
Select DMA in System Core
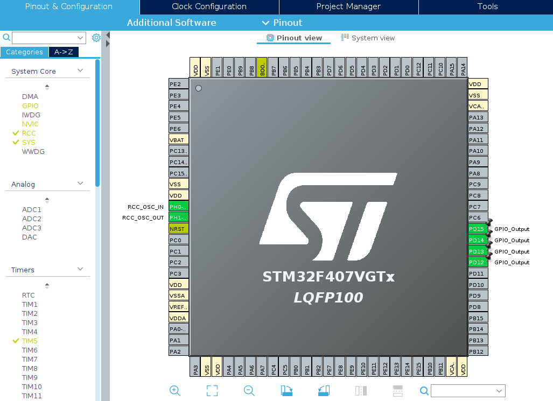pyautogui.click(x=30, y=97)
